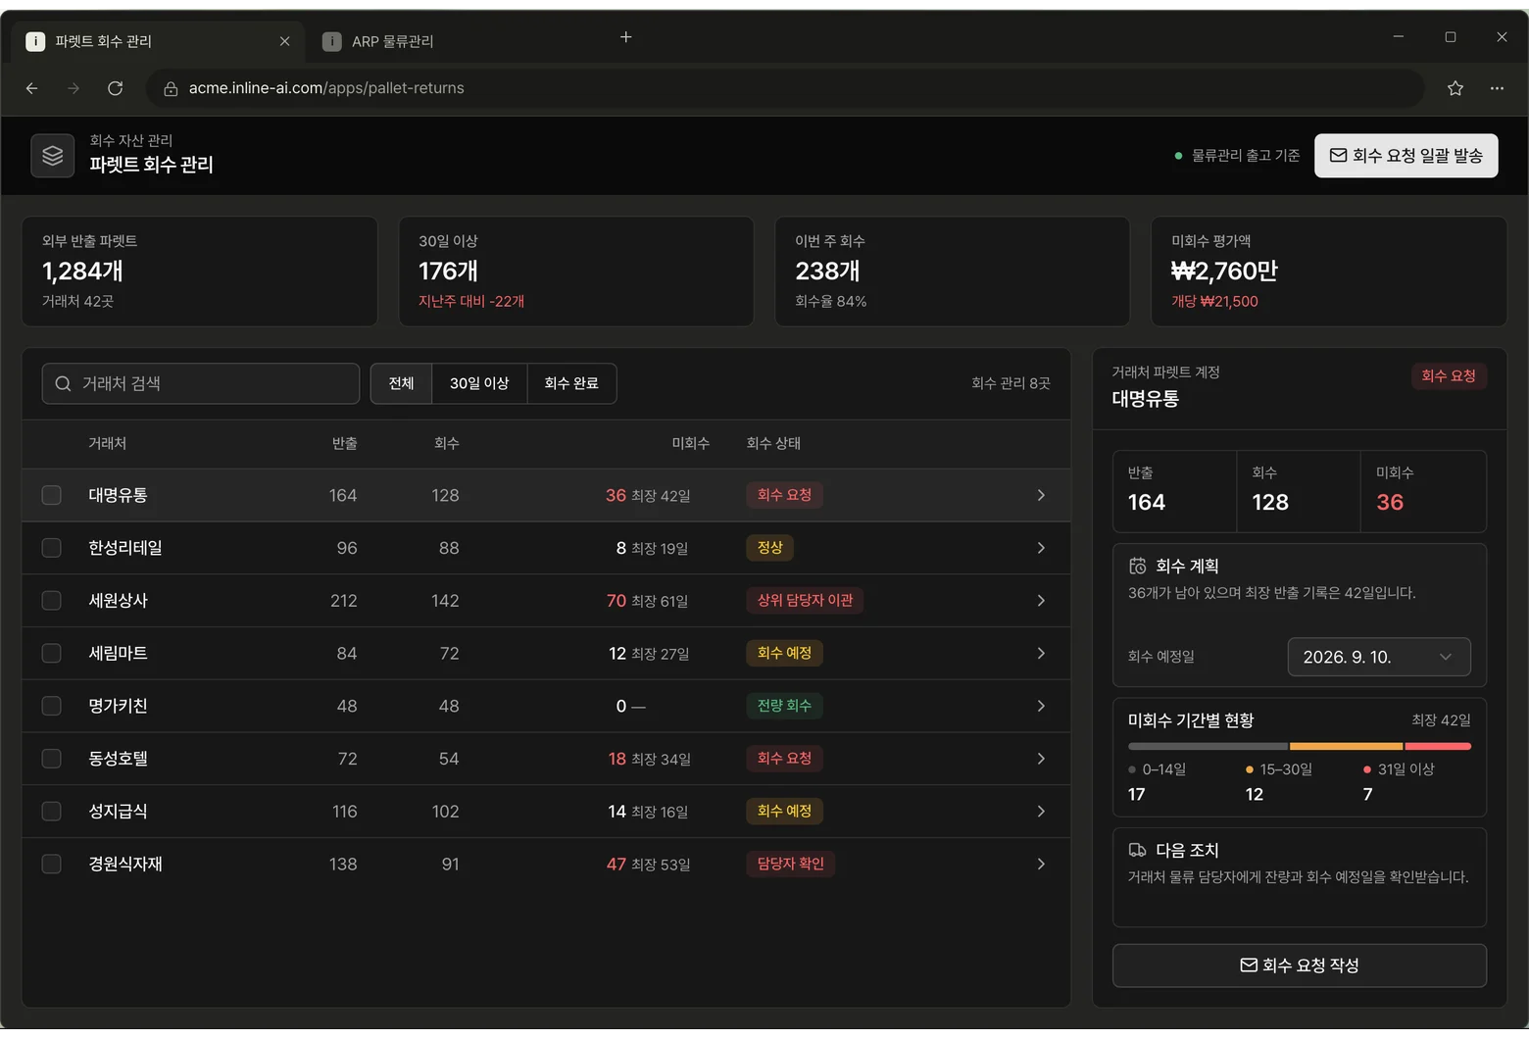Open a new tab with plus icon
Image resolution: width=1529 pixels, height=1039 pixels.
tap(625, 37)
